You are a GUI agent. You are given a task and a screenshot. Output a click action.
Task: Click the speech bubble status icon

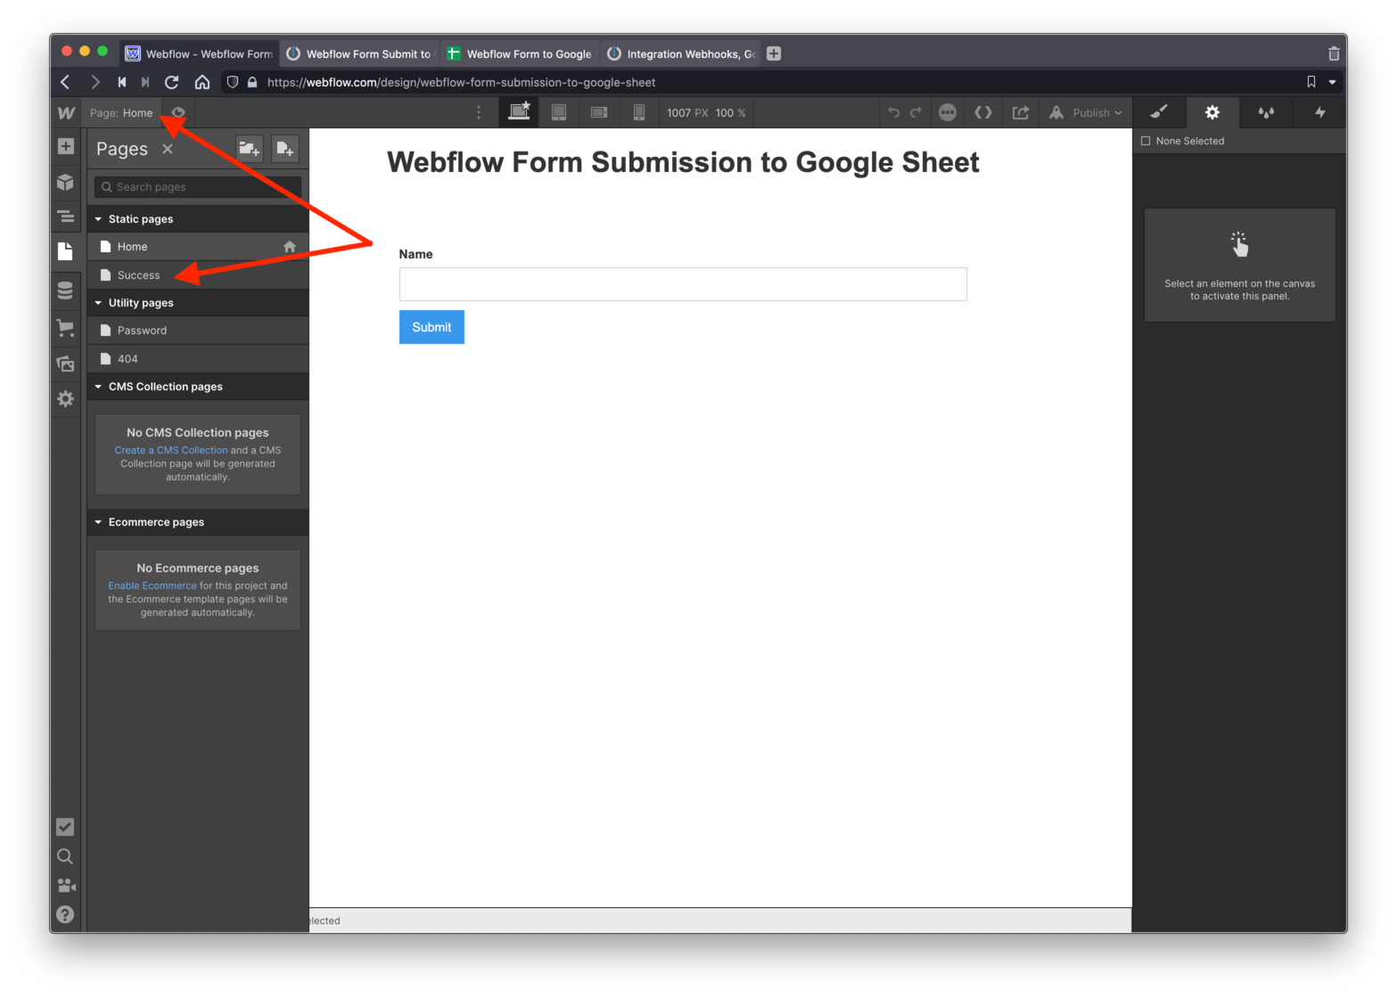pyautogui.click(x=948, y=112)
